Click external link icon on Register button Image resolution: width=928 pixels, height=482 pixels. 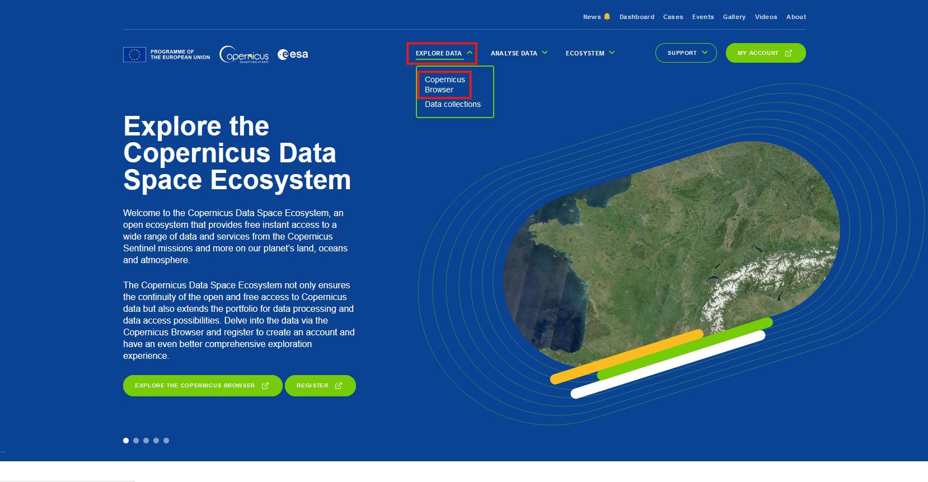(339, 386)
